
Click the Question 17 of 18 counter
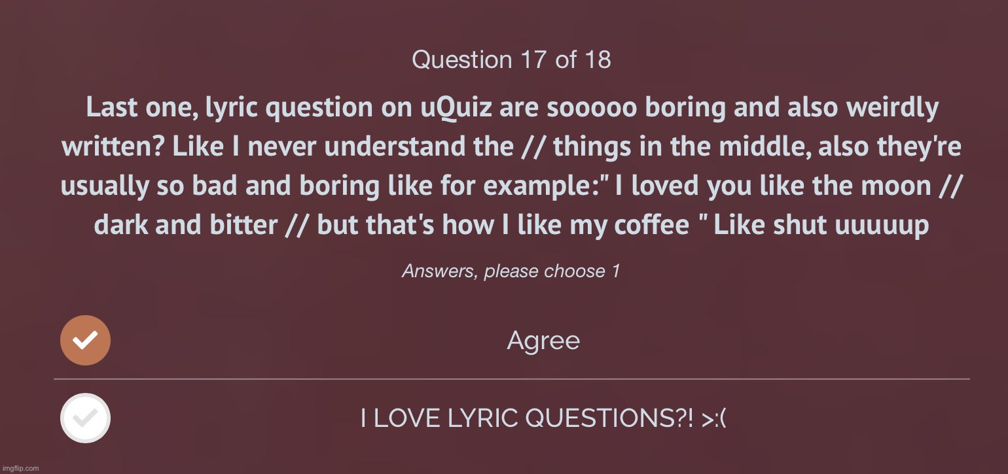(x=511, y=60)
